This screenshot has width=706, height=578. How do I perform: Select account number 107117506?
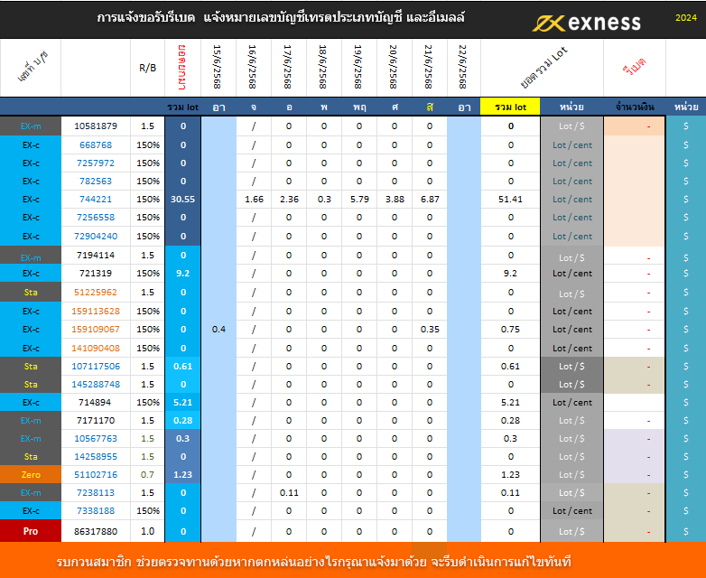pos(96,367)
